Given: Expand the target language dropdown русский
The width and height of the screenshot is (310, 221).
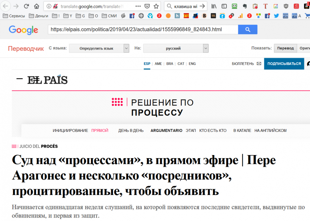Looking at the screenshot, I should coord(176,48).
